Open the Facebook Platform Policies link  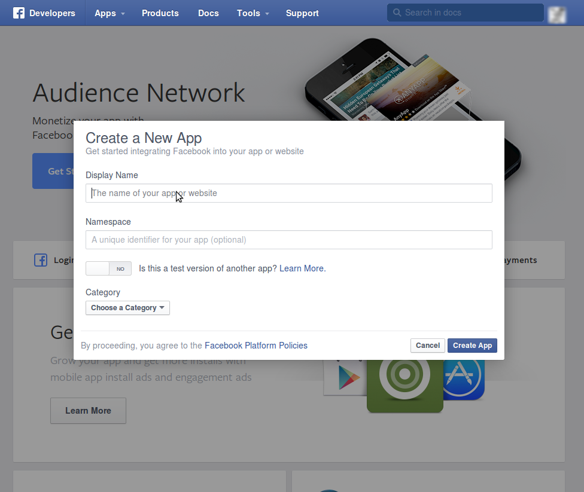[256, 346]
